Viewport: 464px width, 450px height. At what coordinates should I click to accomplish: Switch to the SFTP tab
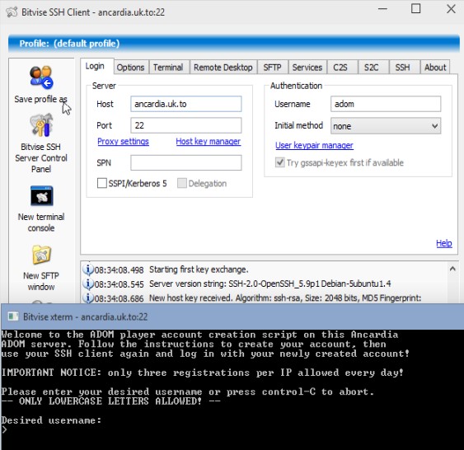point(272,68)
